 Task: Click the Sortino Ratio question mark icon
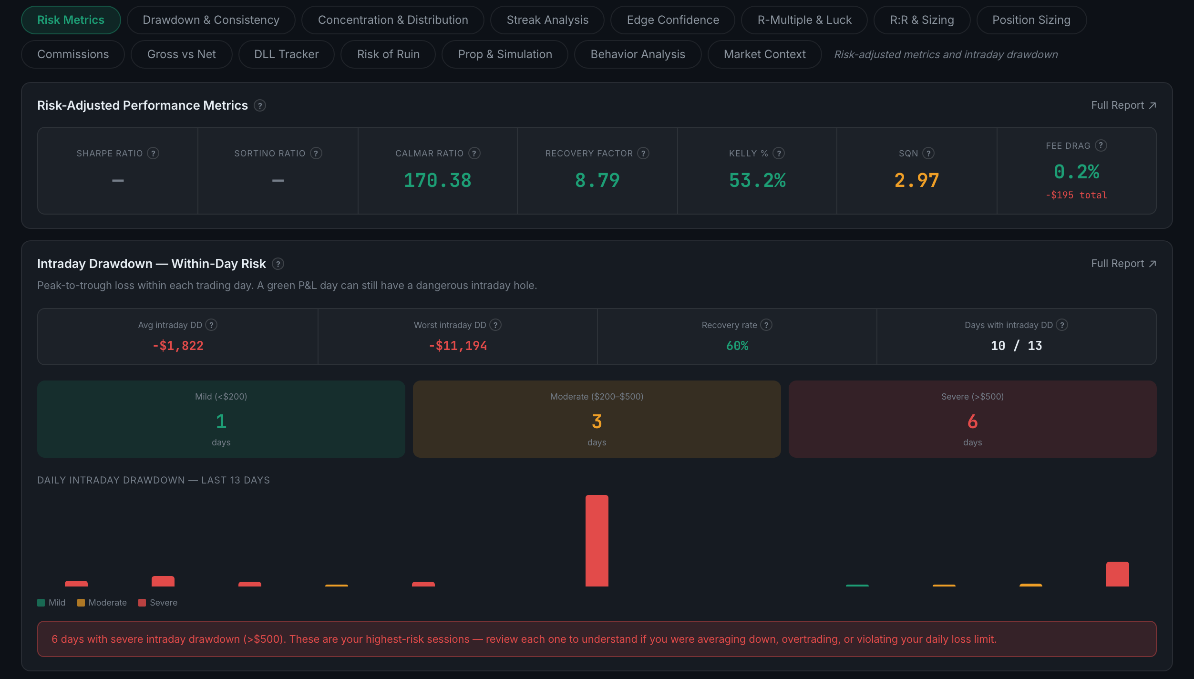pos(316,153)
